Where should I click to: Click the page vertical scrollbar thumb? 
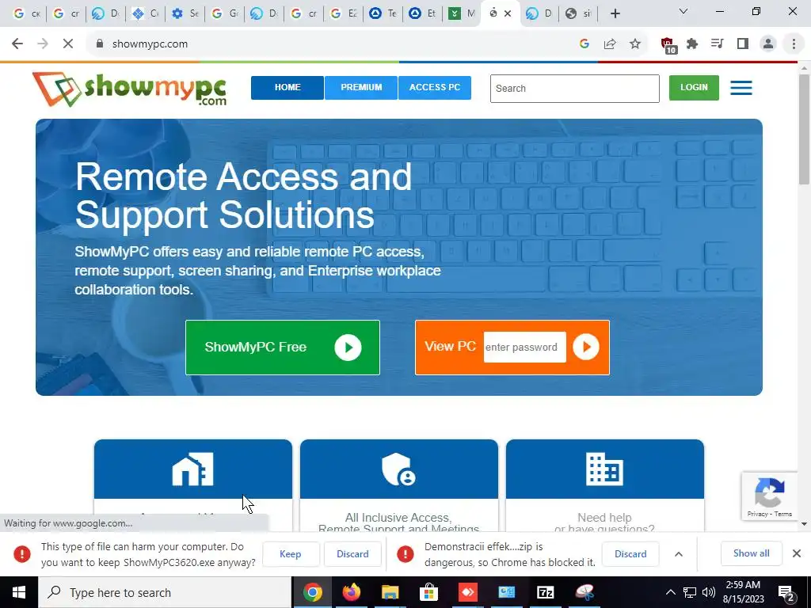[x=804, y=129]
